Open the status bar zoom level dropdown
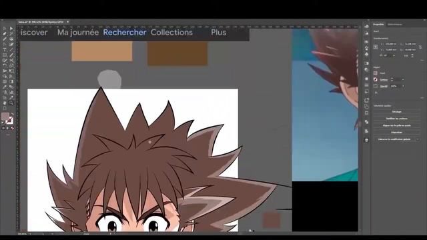Viewport: 427px width, 240px height. [30, 233]
